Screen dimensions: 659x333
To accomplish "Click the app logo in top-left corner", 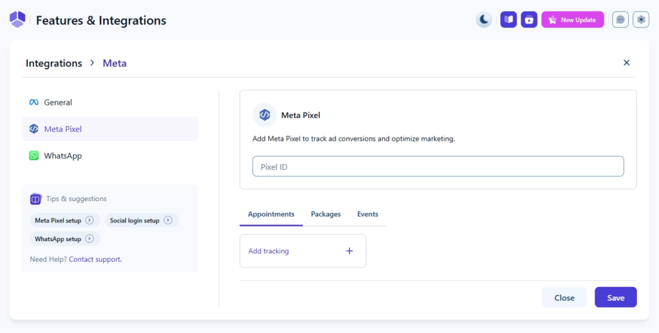I will pyautogui.click(x=17, y=20).
